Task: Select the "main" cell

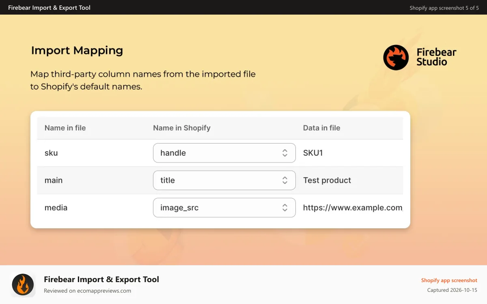Action: (x=54, y=180)
